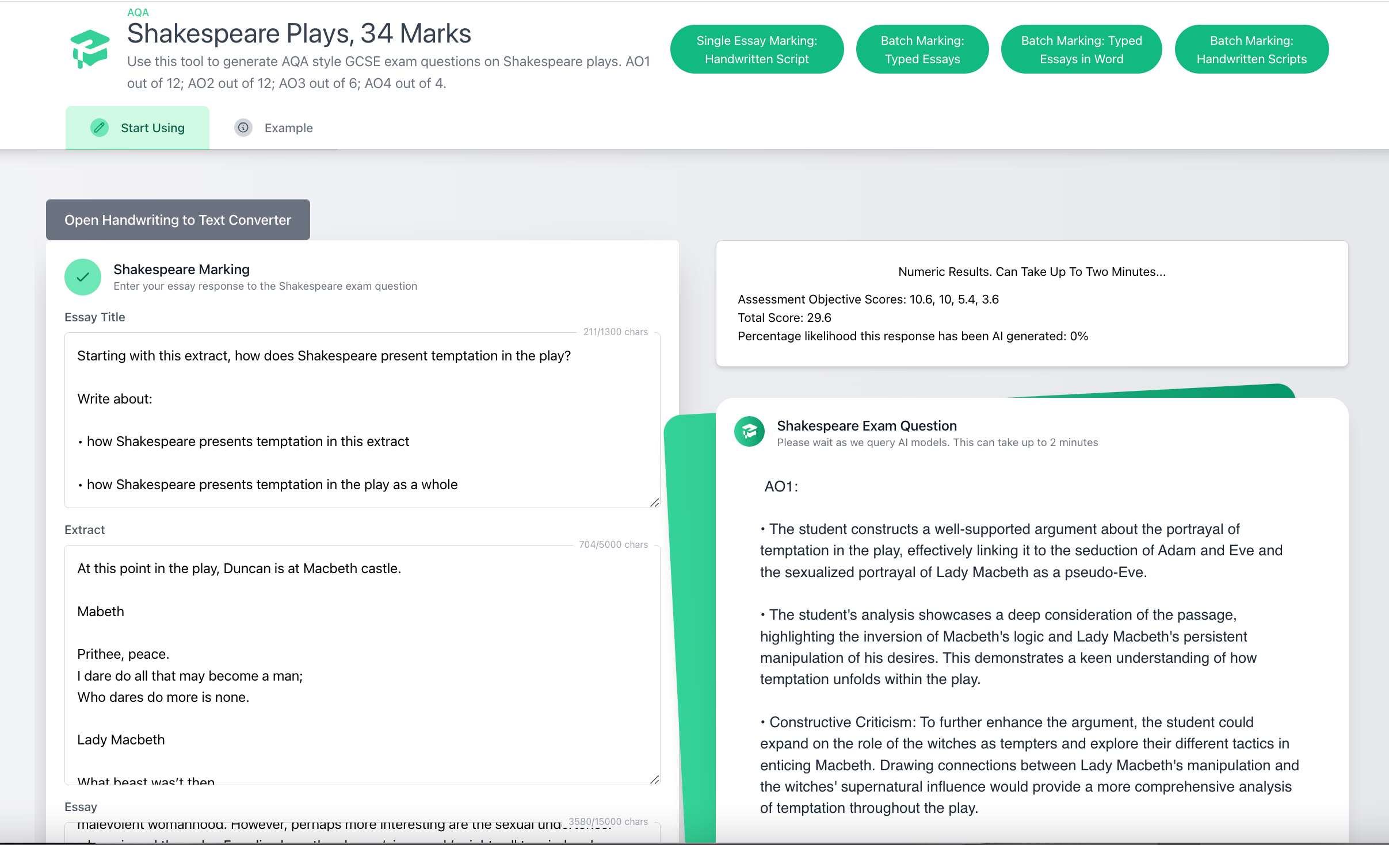
Task: Click the paragraph starting 'The student constructs'
Action: click(x=1021, y=551)
